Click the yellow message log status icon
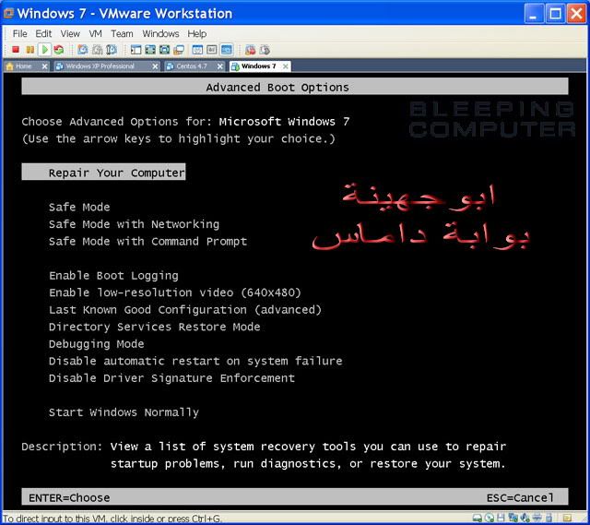 pos(568,519)
